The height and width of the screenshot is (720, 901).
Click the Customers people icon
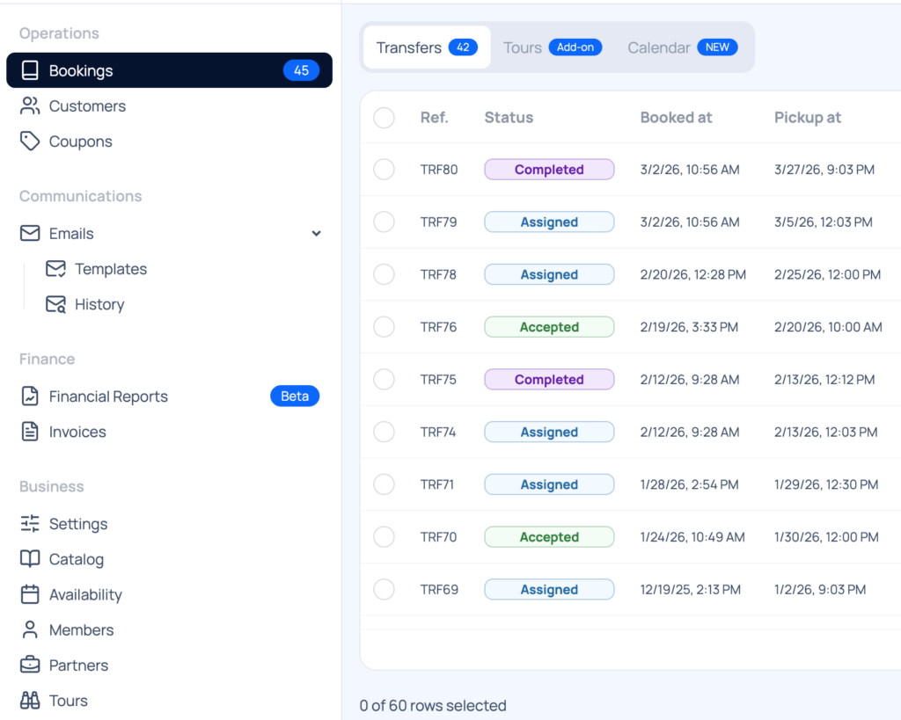coord(30,106)
